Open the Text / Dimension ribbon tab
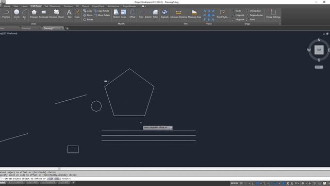This screenshot has height=186, width=330. click(52, 6)
